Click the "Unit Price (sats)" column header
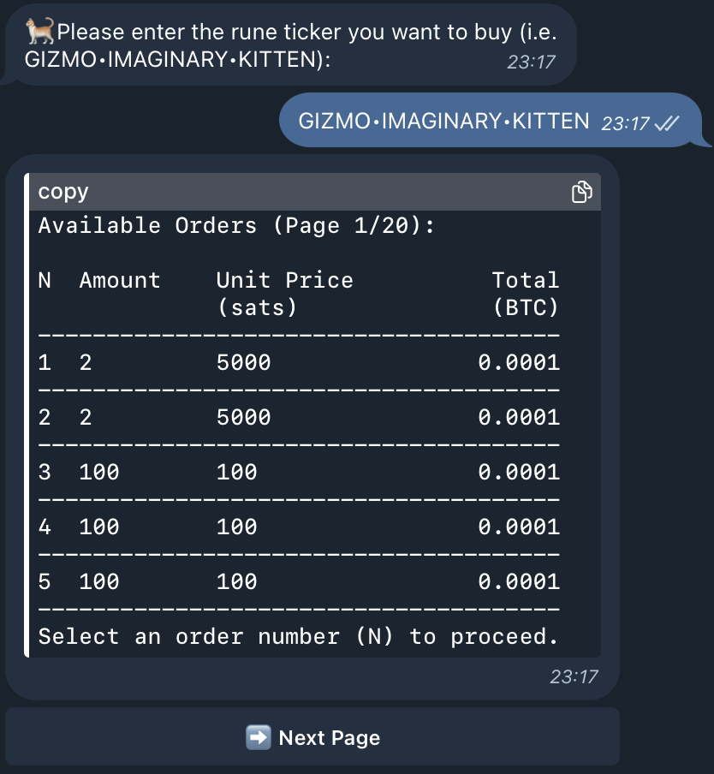 pos(284,293)
